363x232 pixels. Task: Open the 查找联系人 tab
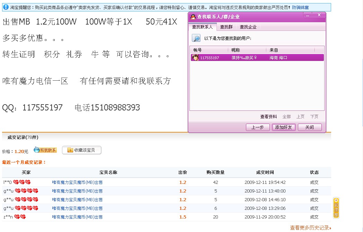[x=202, y=27]
